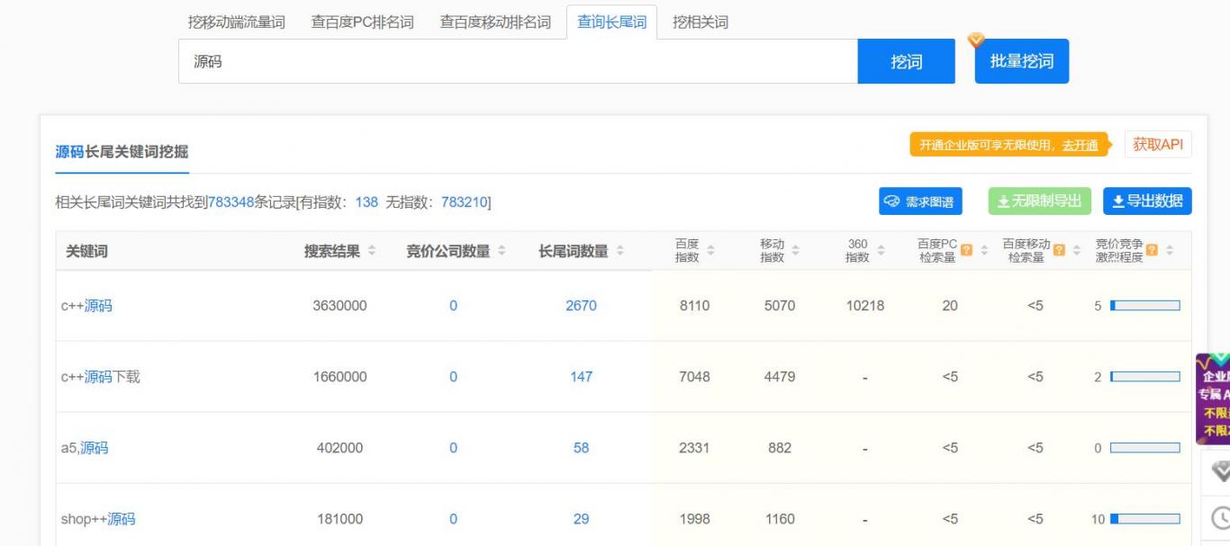Click the clock icon in the side toolbar

click(1220, 517)
